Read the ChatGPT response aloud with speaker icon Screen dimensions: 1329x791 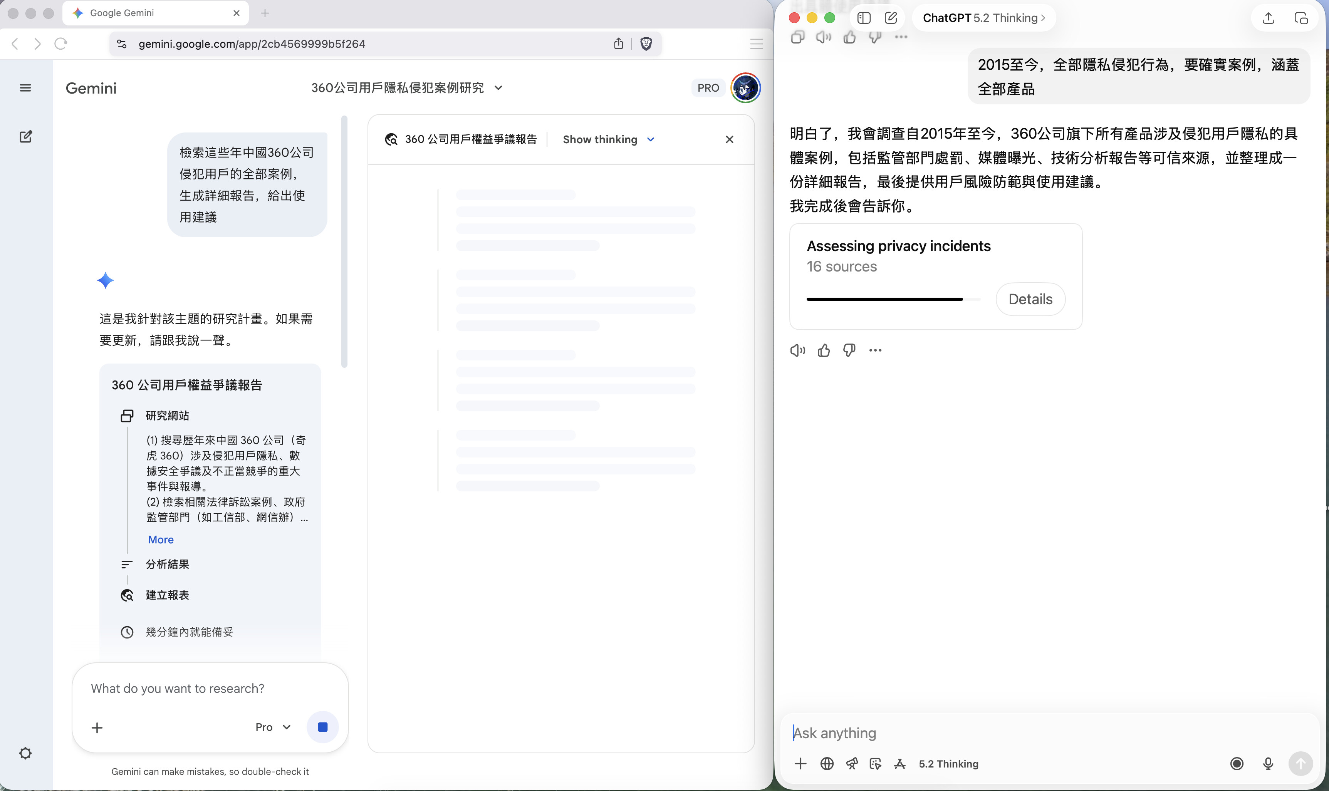(x=797, y=350)
